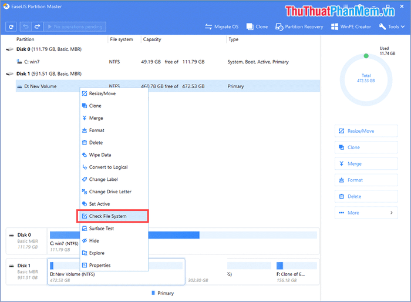
Task: Click the Refresh icon in toolbar
Action: coord(11,26)
